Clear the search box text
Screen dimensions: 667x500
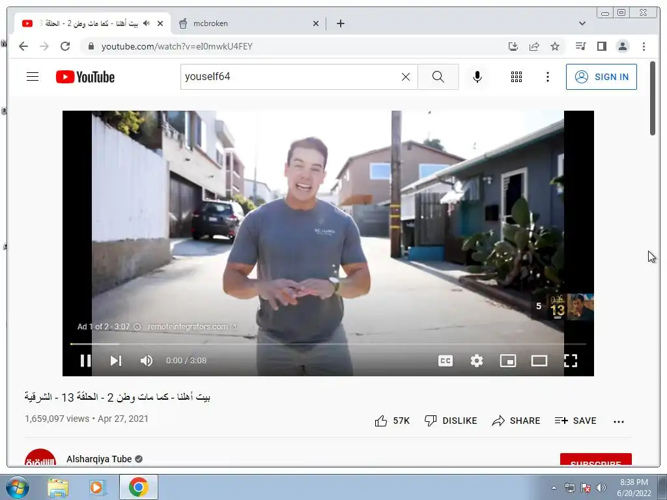(x=406, y=77)
